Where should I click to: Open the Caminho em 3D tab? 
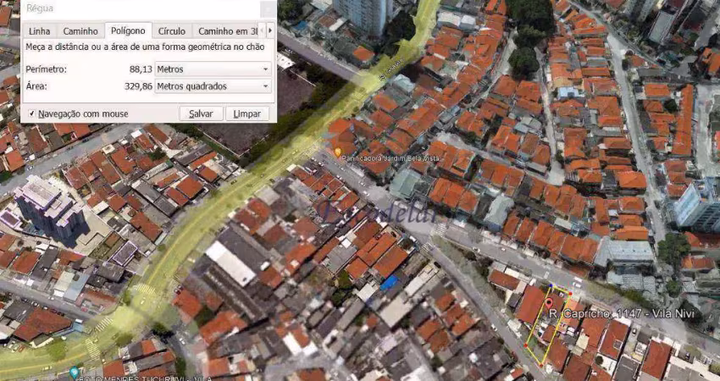226,31
